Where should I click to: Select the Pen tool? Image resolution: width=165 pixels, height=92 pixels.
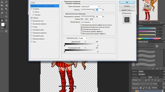[x=2, y=13]
